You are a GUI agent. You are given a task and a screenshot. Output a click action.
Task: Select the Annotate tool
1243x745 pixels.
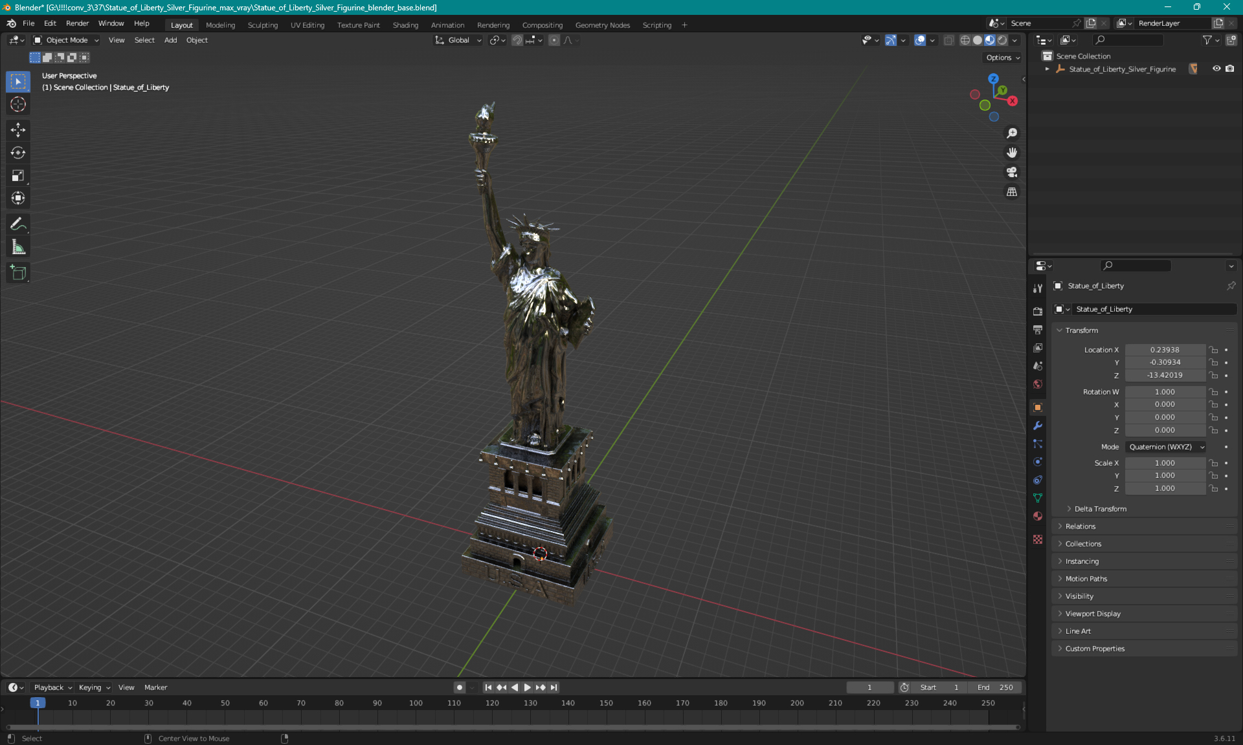18,224
